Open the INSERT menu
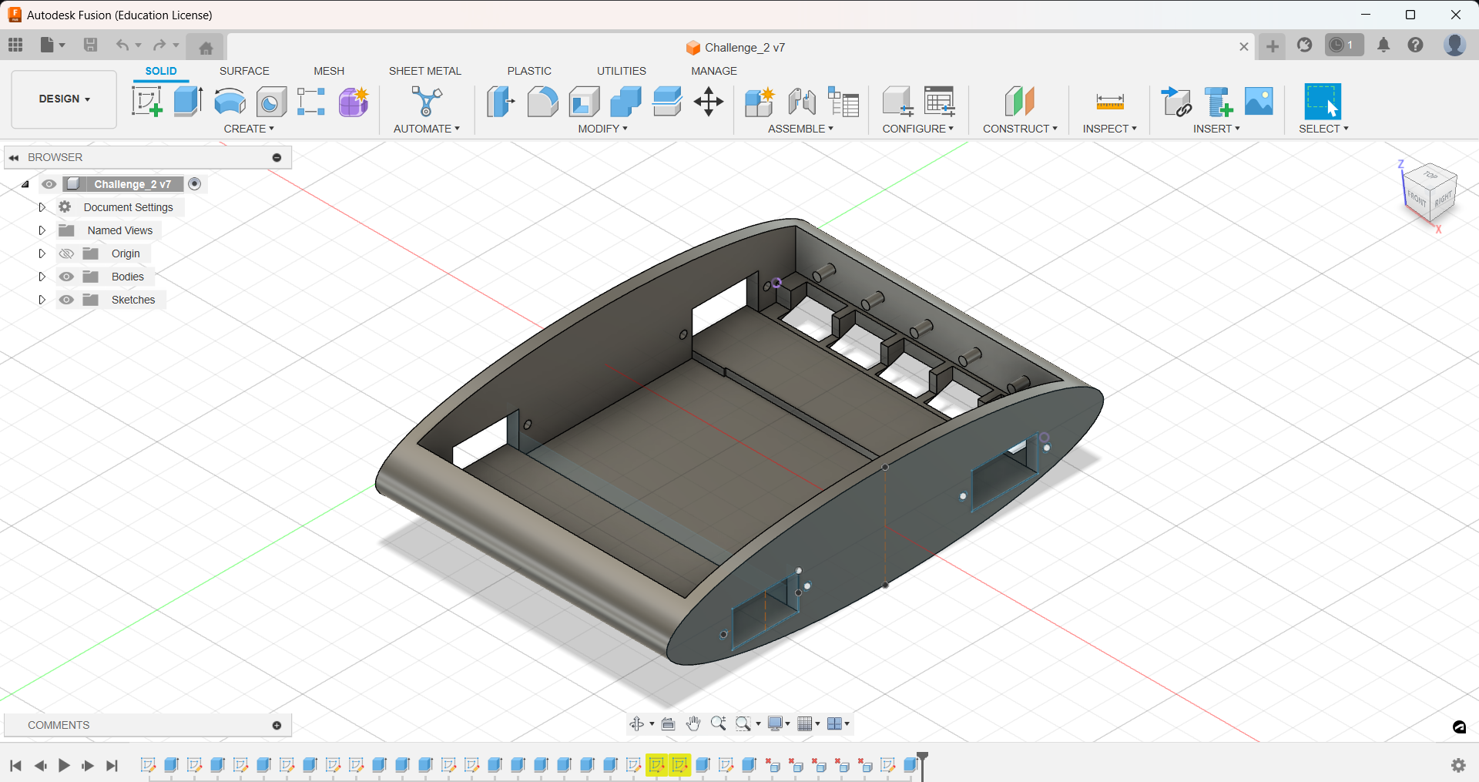 click(x=1216, y=129)
